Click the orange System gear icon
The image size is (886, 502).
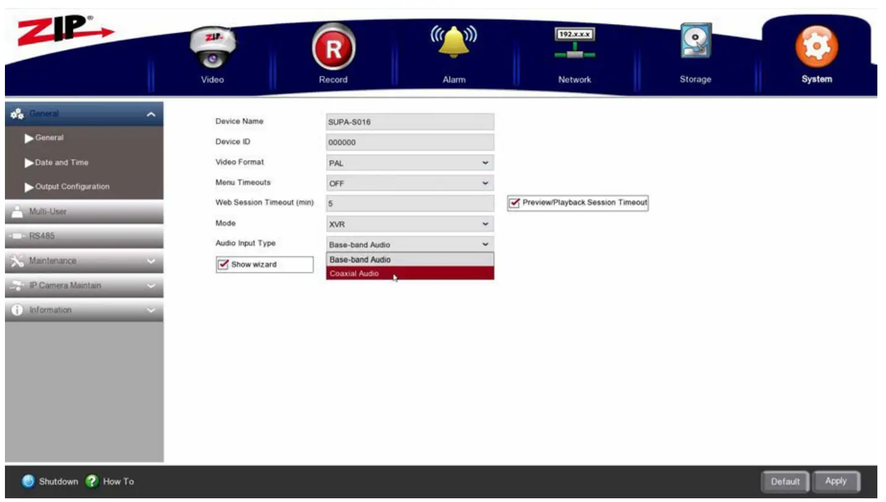816,48
